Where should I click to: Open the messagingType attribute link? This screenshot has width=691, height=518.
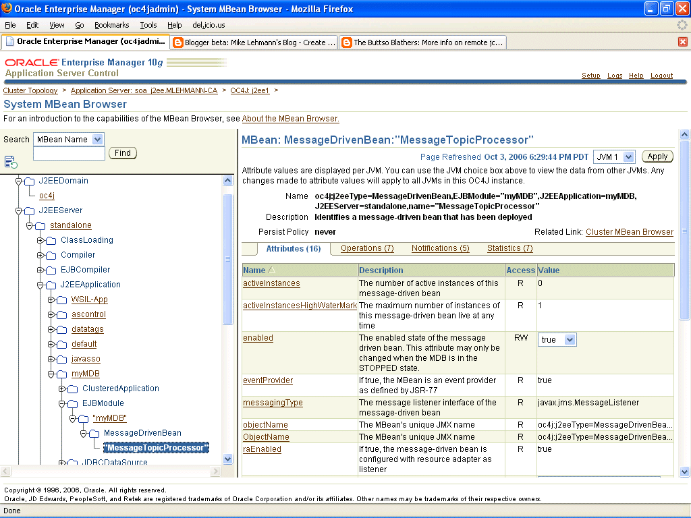click(x=273, y=403)
